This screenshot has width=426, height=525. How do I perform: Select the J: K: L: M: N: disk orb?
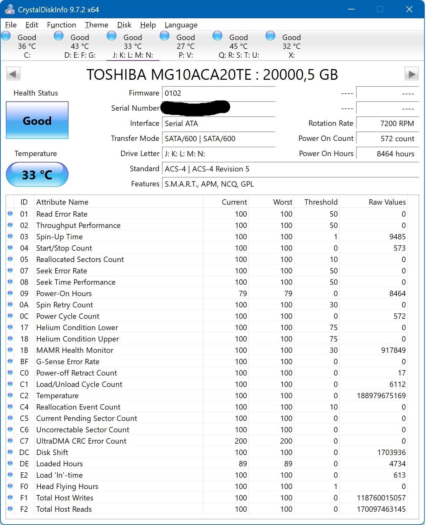pos(112,36)
